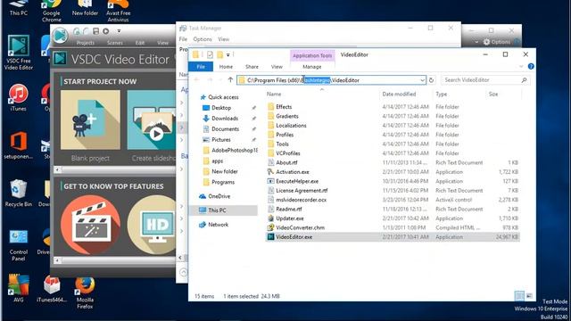Select Downloads in navigation pane

tap(225, 119)
